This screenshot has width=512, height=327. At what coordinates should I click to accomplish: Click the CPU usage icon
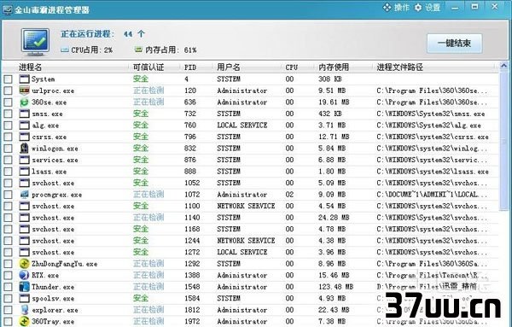pos(65,50)
